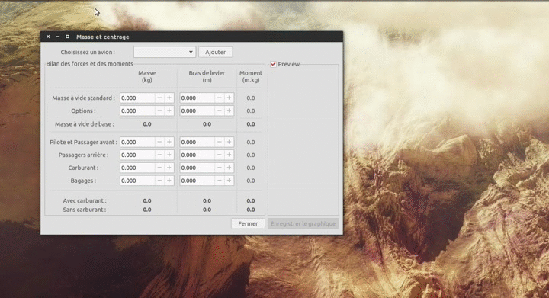Click the Fermer button
The height and width of the screenshot is (298, 549).
click(x=248, y=223)
